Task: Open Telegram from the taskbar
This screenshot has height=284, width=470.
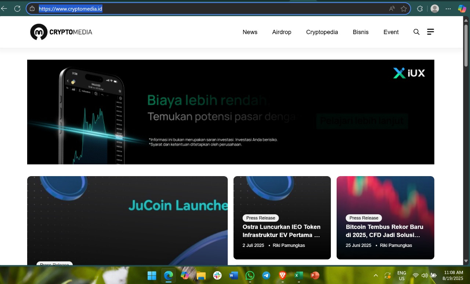Action: coord(266,275)
